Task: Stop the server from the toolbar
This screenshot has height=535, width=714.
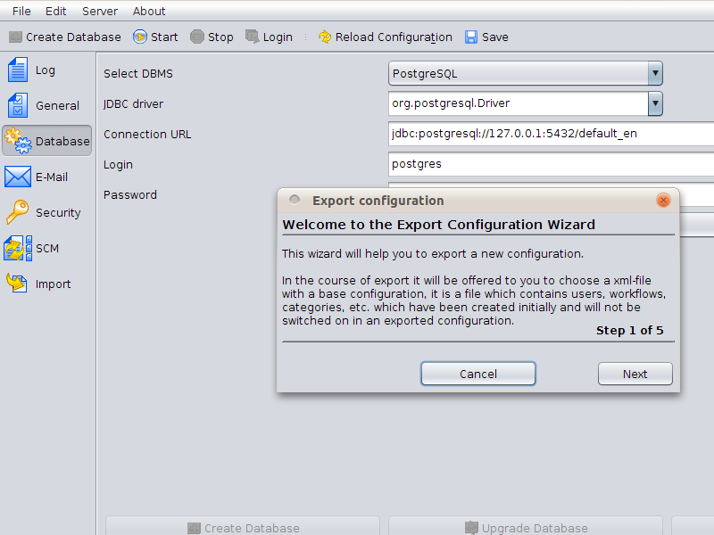Action: coord(212,37)
